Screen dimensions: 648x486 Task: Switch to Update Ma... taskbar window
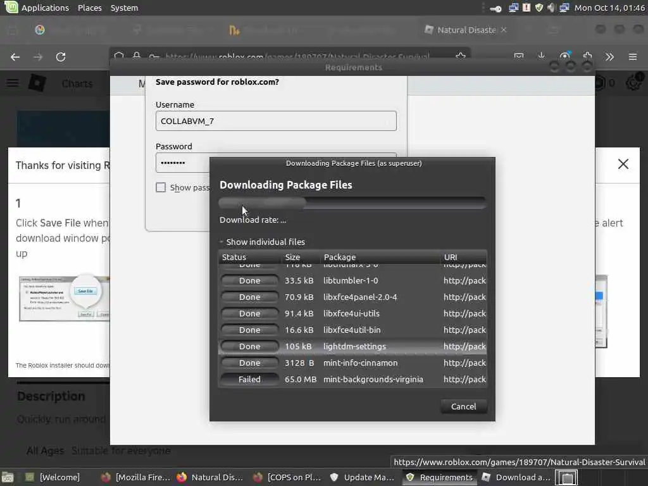pyautogui.click(x=363, y=477)
